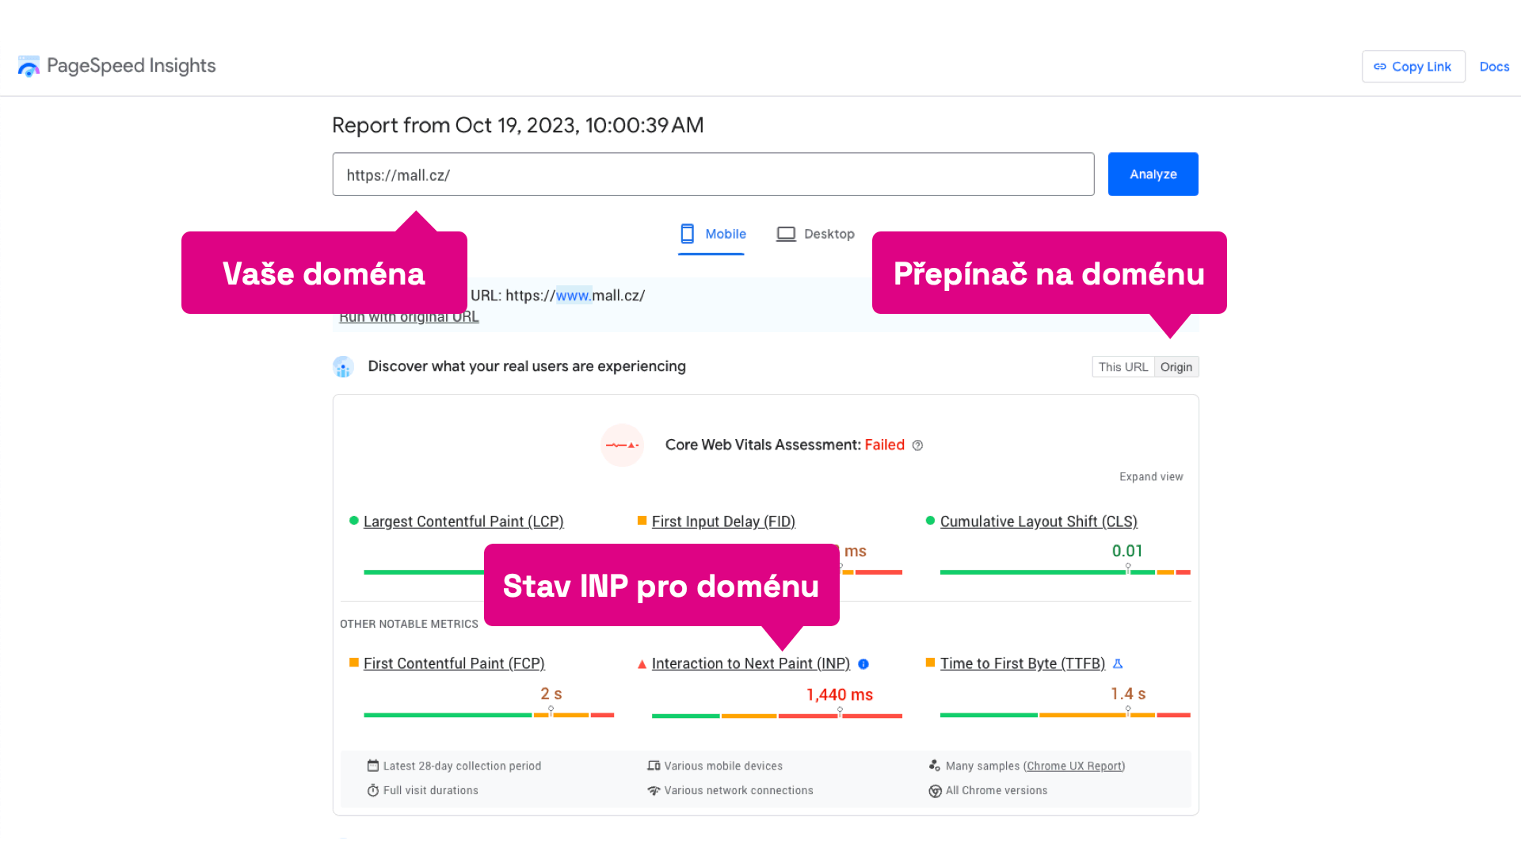
Task: Open the INP info tooltip icon
Action: [863, 664]
